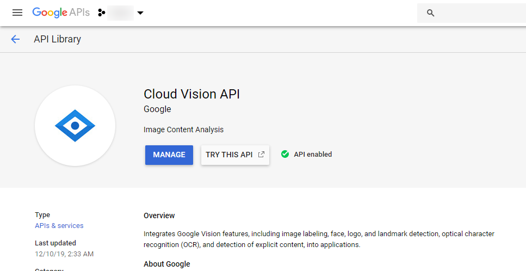Image resolution: width=526 pixels, height=271 pixels.
Task: Click the Cloud Vision eye logo
Action: (x=75, y=126)
